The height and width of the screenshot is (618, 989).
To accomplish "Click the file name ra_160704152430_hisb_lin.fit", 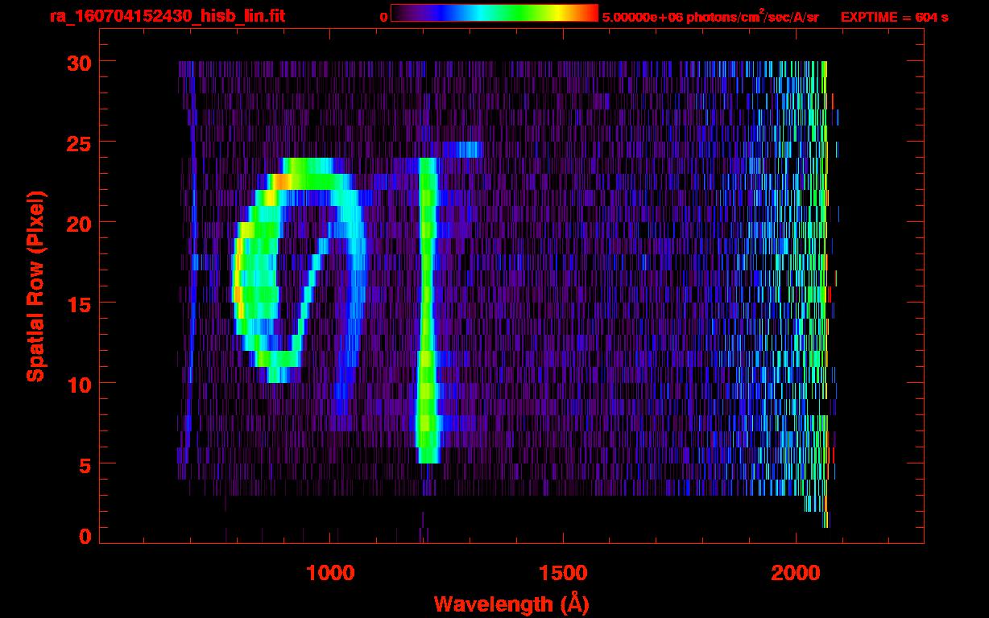I will coord(167,15).
